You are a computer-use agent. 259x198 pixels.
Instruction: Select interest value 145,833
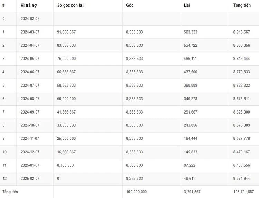click(x=191, y=152)
